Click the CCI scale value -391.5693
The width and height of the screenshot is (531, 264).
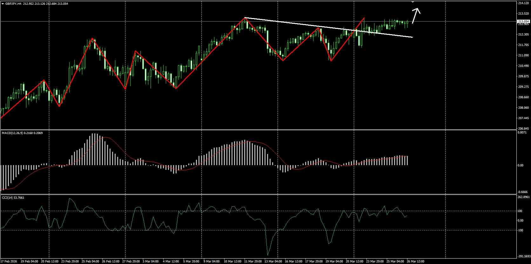point(524,256)
